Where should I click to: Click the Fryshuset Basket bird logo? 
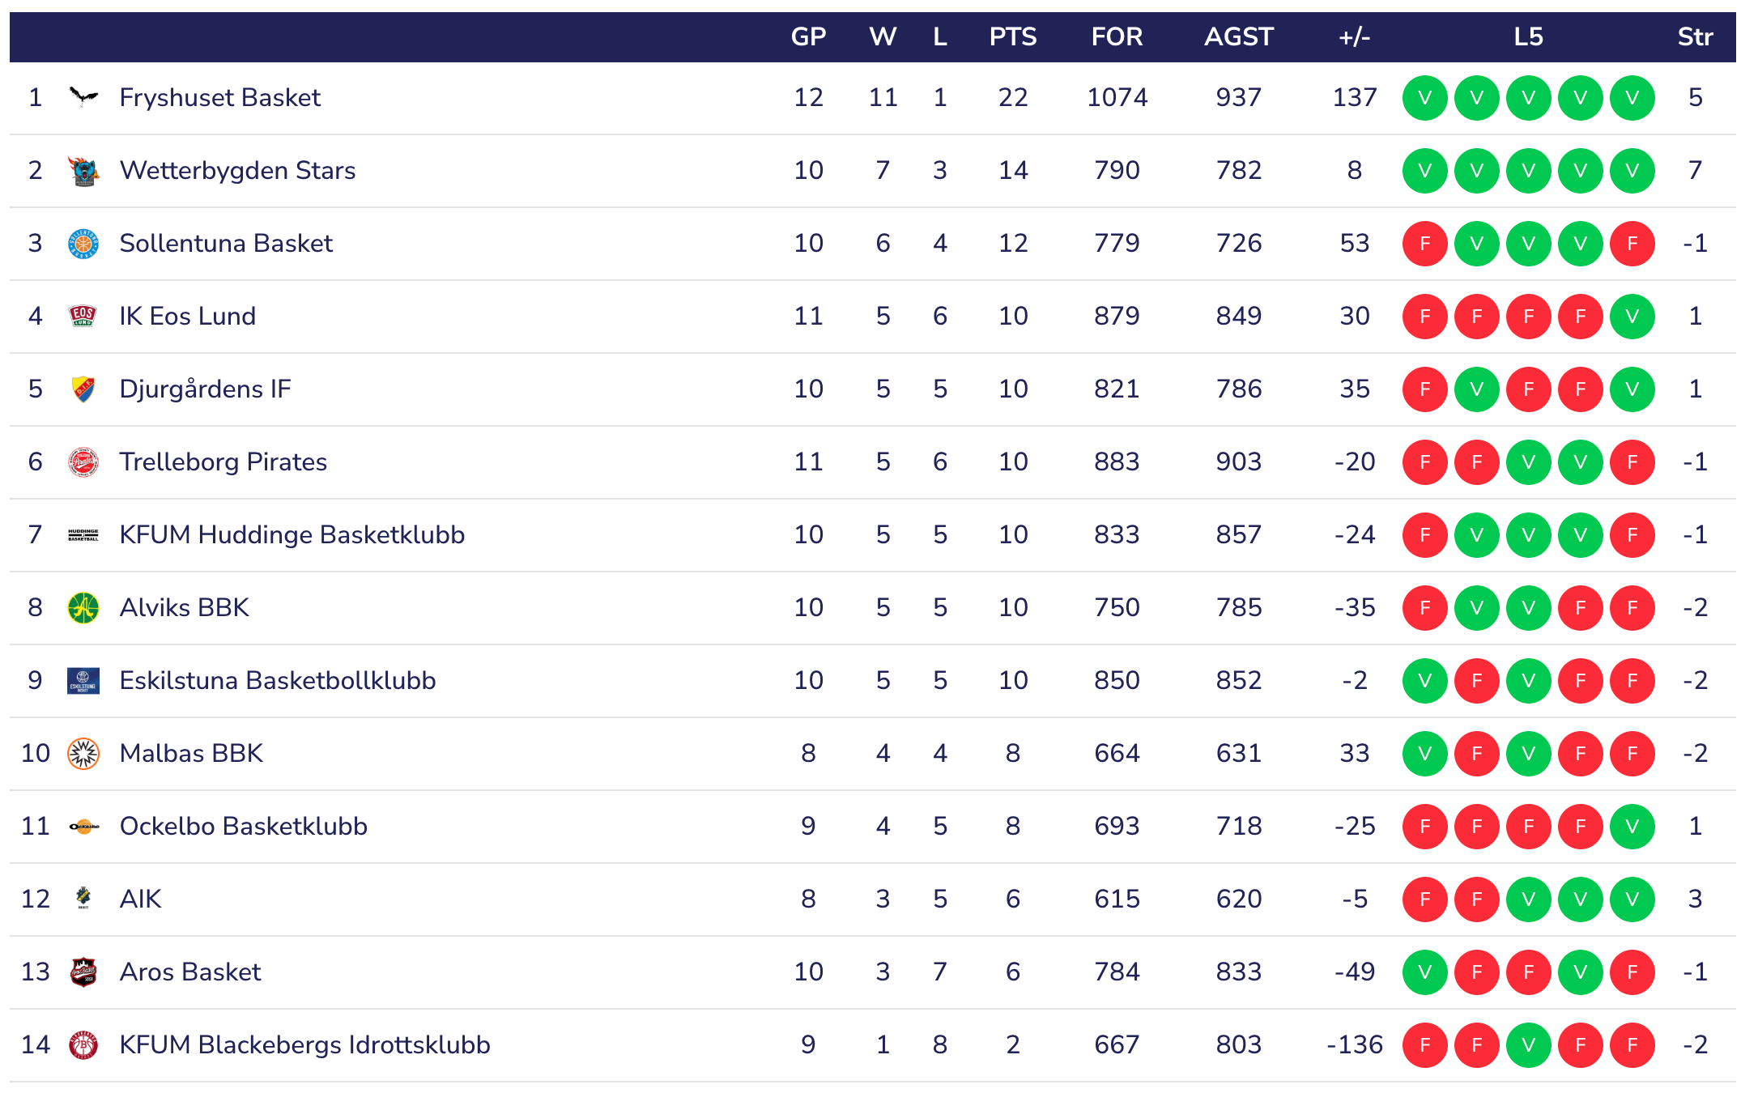tap(83, 98)
